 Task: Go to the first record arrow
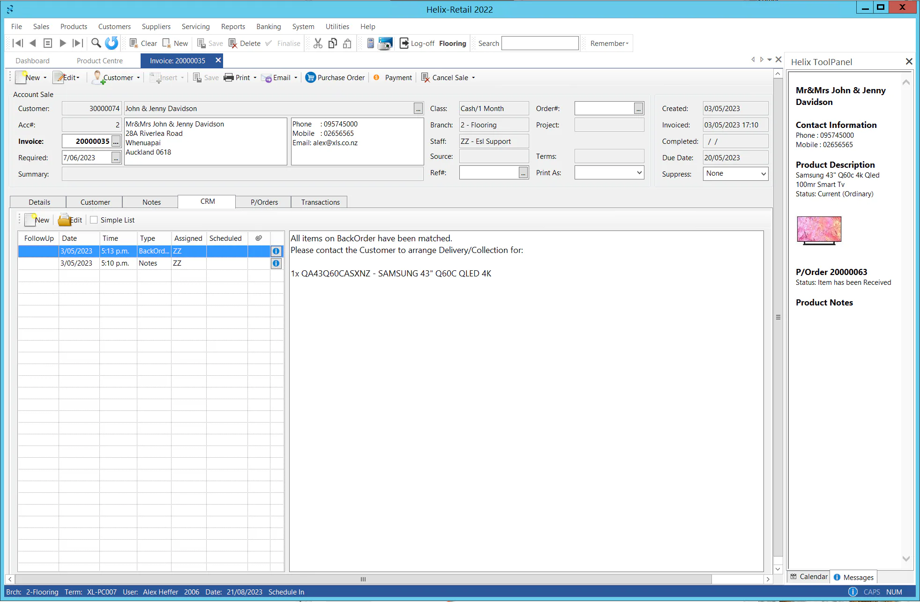[x=17, y=43]
